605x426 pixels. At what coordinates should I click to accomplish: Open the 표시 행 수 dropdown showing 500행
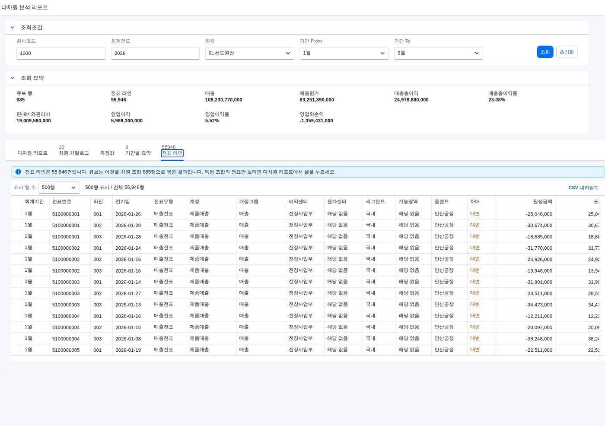[x=59, y=188]
